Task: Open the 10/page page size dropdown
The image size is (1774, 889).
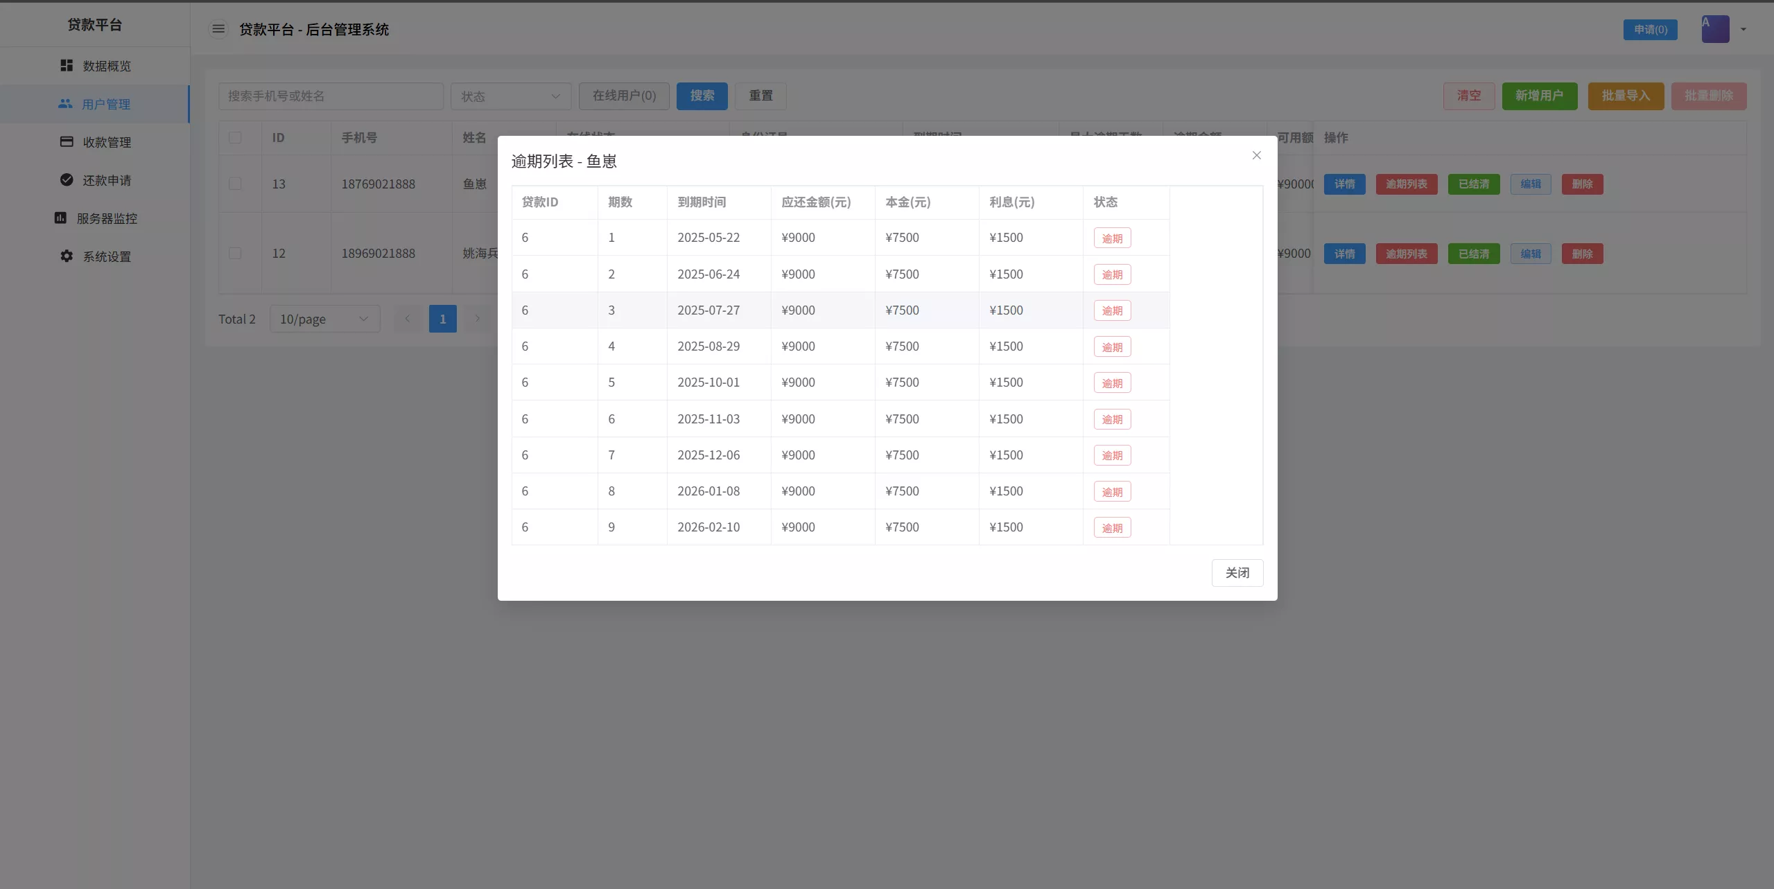Action: coord(324,319)
